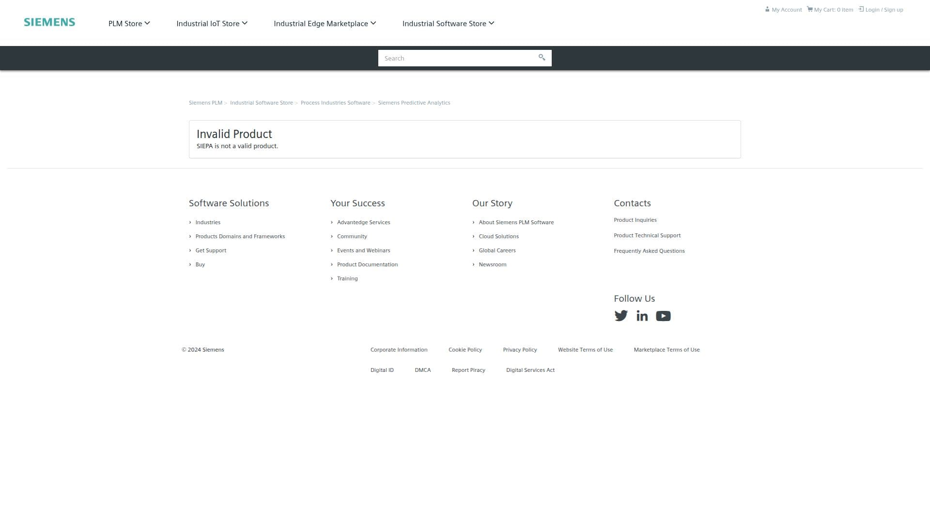Screen dimensions: 930x523
Task: Open the Digital ID link
Action: (382, 370)
